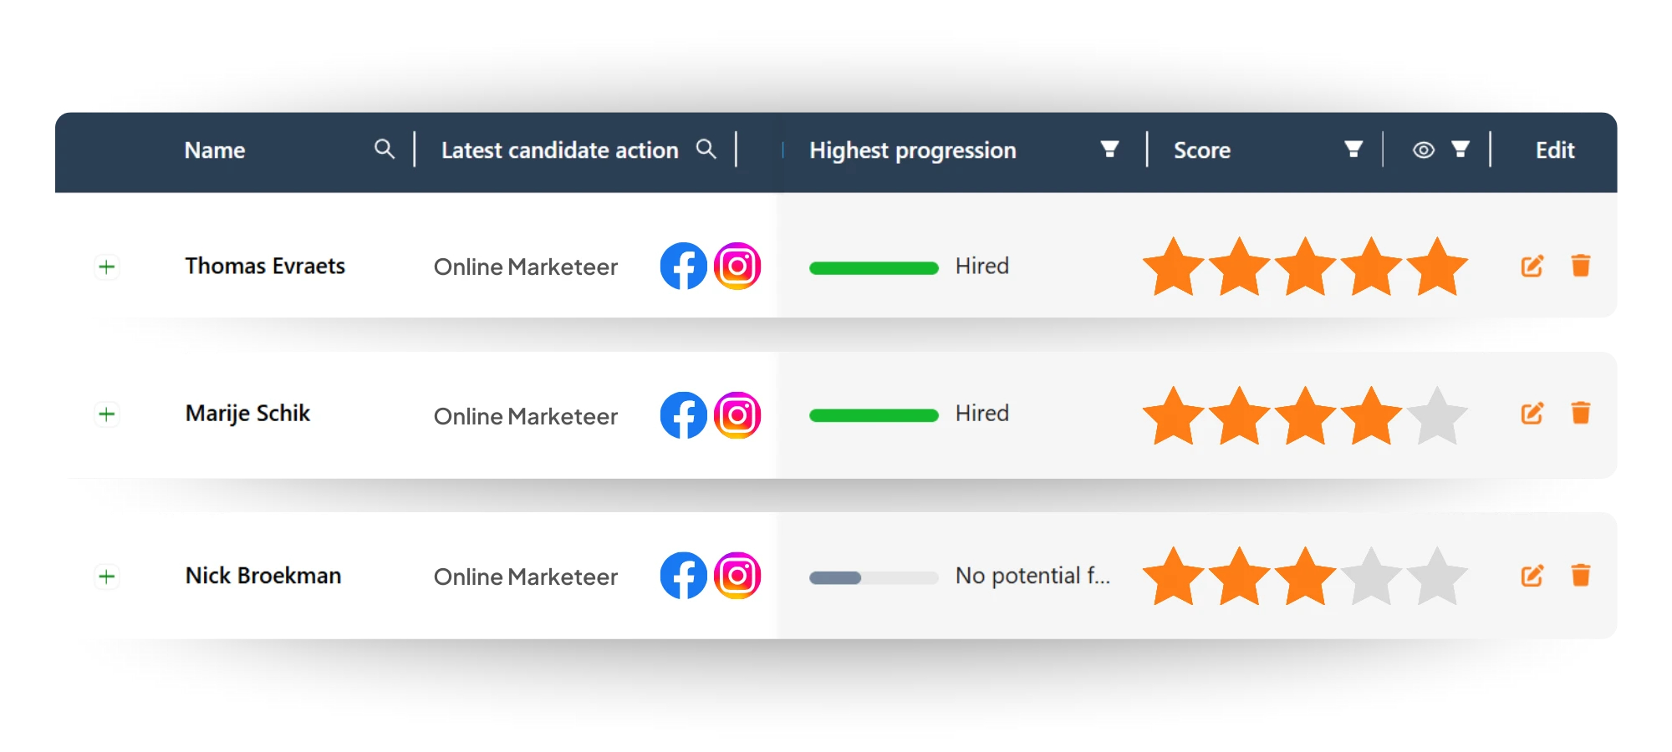Click the Highest progression column header

point(912,150)
